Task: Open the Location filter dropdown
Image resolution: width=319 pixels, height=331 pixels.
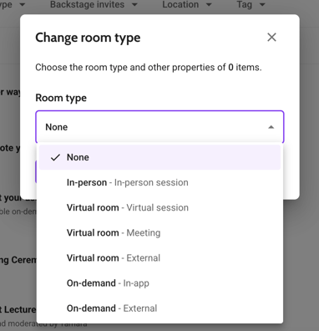Action: pos(187,5)
